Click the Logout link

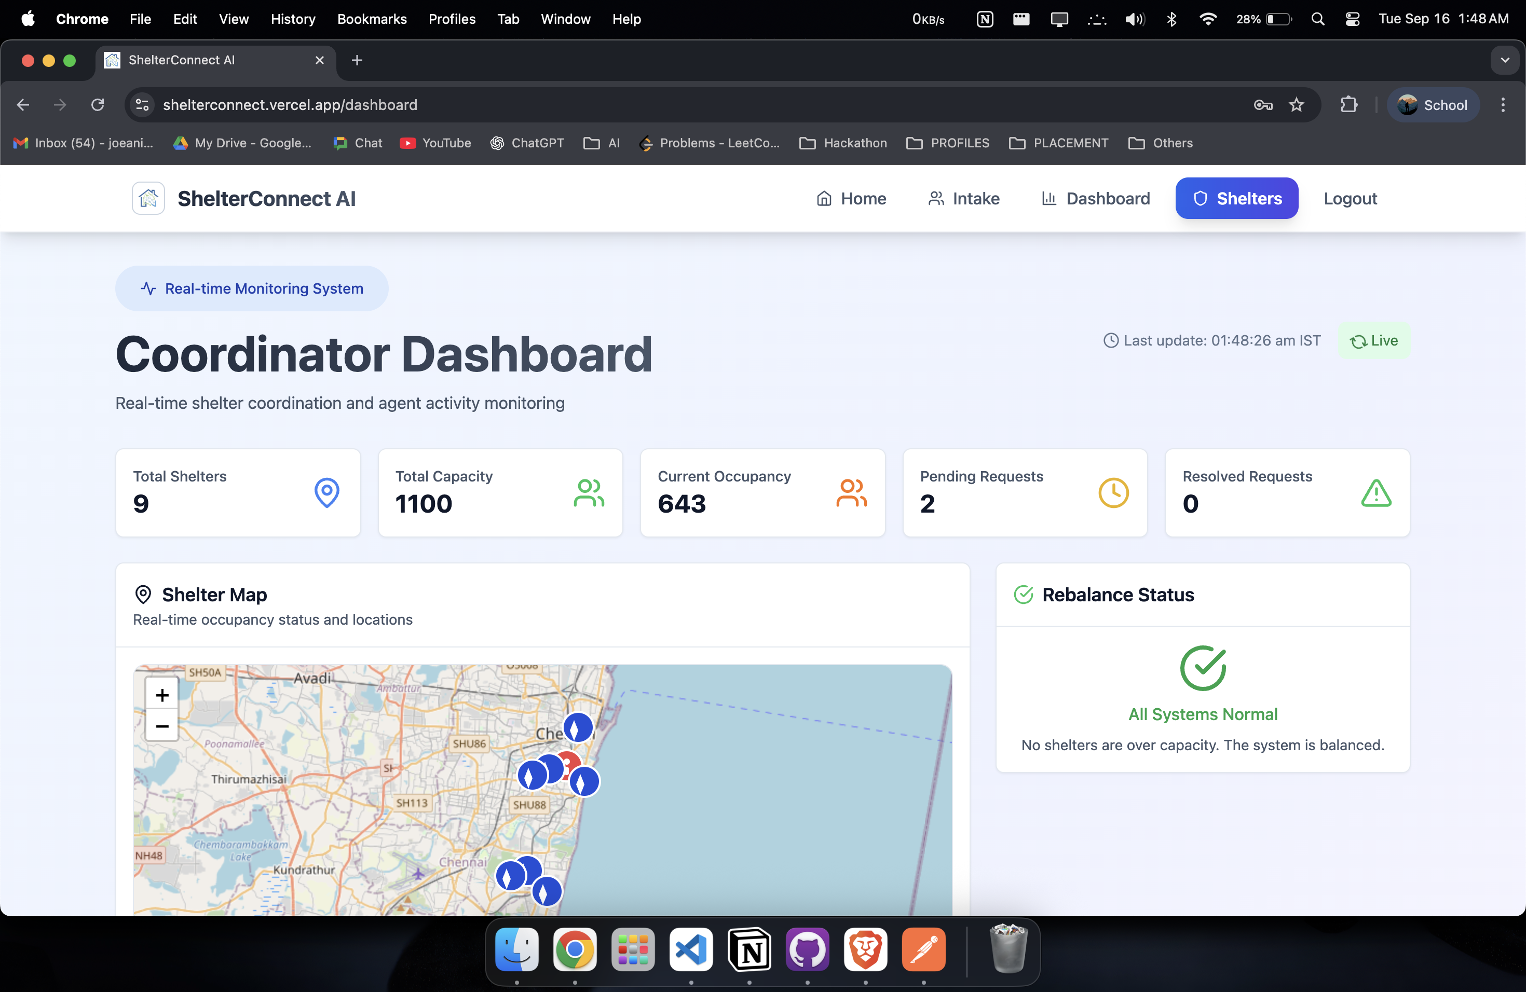(1350, 198)
